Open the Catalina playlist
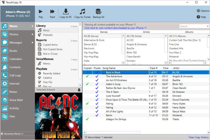Viewport: 210px width, 140px height. click(57, 78)
